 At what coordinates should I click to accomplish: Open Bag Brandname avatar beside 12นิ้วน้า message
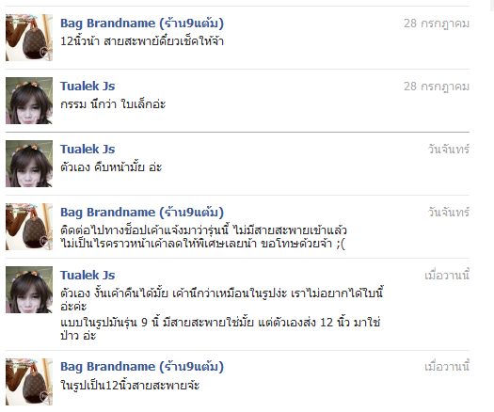click(x=29, y=38)
